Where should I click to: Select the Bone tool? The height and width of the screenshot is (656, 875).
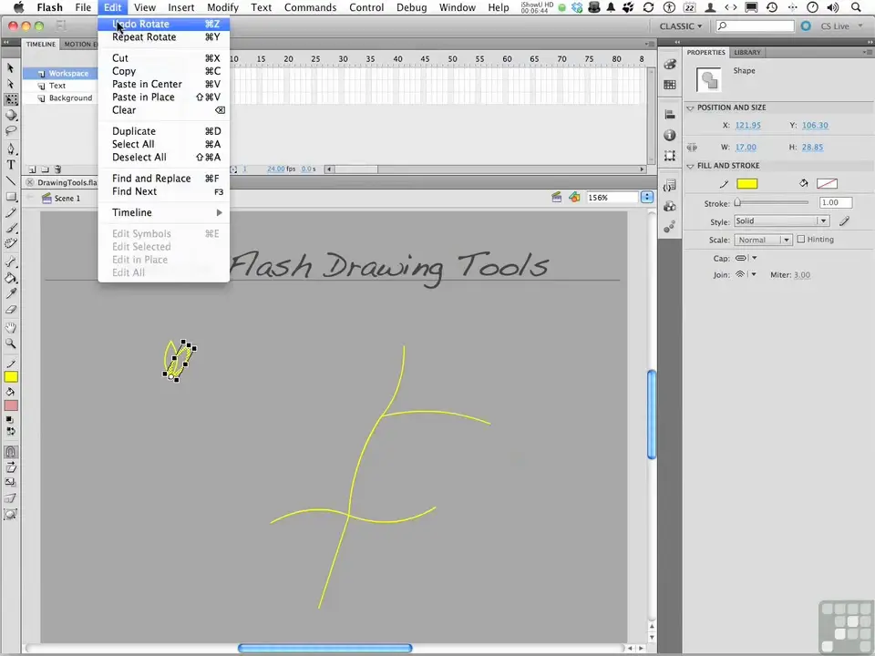tap(11, 262)
